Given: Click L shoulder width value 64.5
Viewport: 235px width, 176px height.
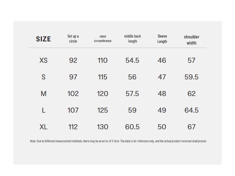Looking at the screenshot, I should click(191, 110).
